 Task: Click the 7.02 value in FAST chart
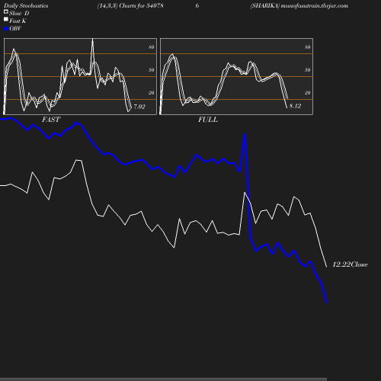point(139,107)
